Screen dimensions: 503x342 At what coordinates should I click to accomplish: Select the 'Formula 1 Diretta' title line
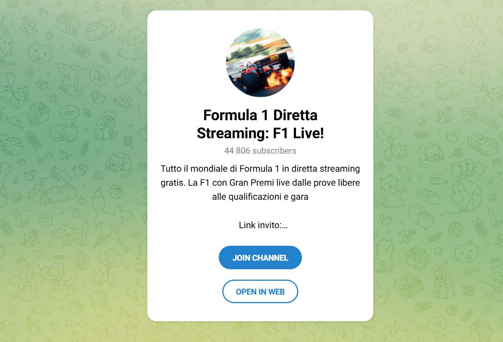[x=260, y=115]
